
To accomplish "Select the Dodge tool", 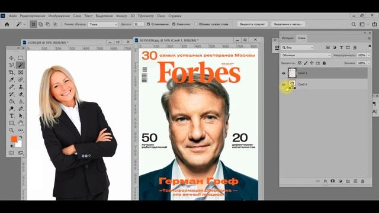I will point(11,109).
